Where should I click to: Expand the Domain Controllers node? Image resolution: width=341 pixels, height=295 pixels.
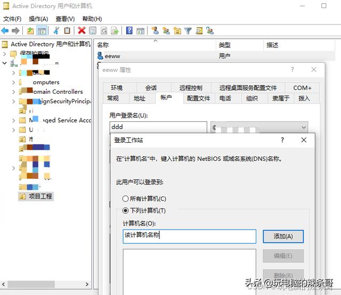coord(13,92)
